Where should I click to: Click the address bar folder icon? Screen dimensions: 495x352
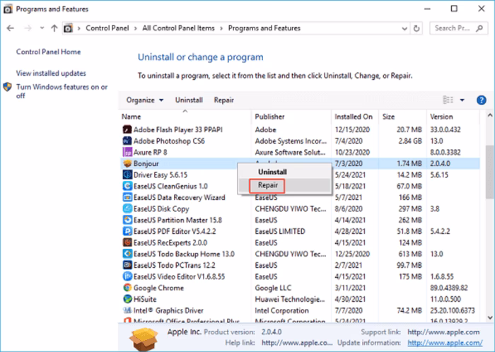(68, 28)
